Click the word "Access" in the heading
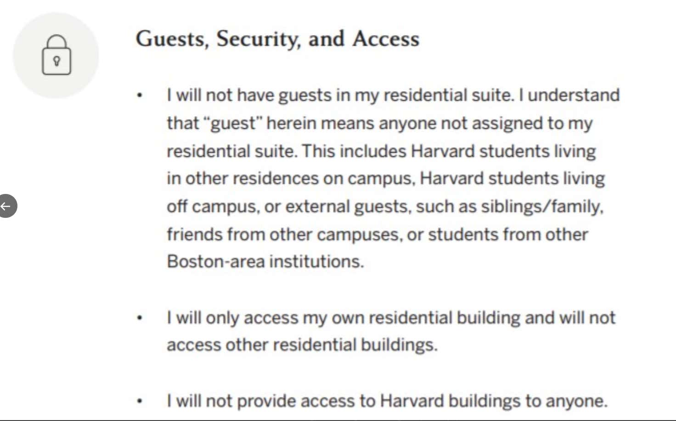The image size is (676, 421). [386, 39]
